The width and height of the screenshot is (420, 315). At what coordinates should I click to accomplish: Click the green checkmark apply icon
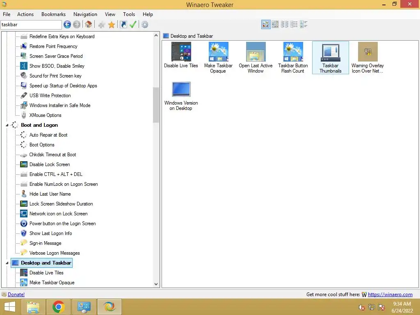(133, 25)
